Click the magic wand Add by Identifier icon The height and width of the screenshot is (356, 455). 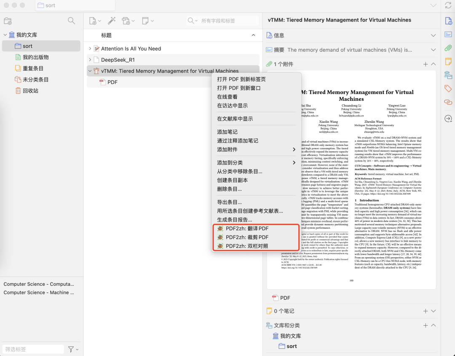coord(112,20)
